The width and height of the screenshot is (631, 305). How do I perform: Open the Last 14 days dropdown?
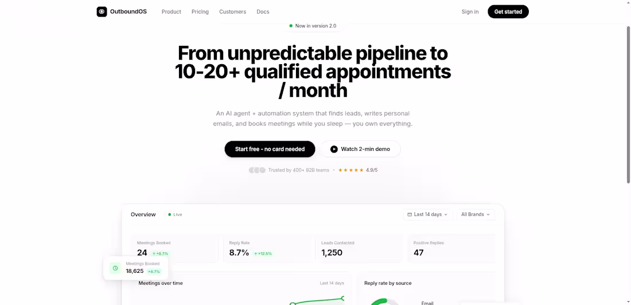click(x=427, y=214)
